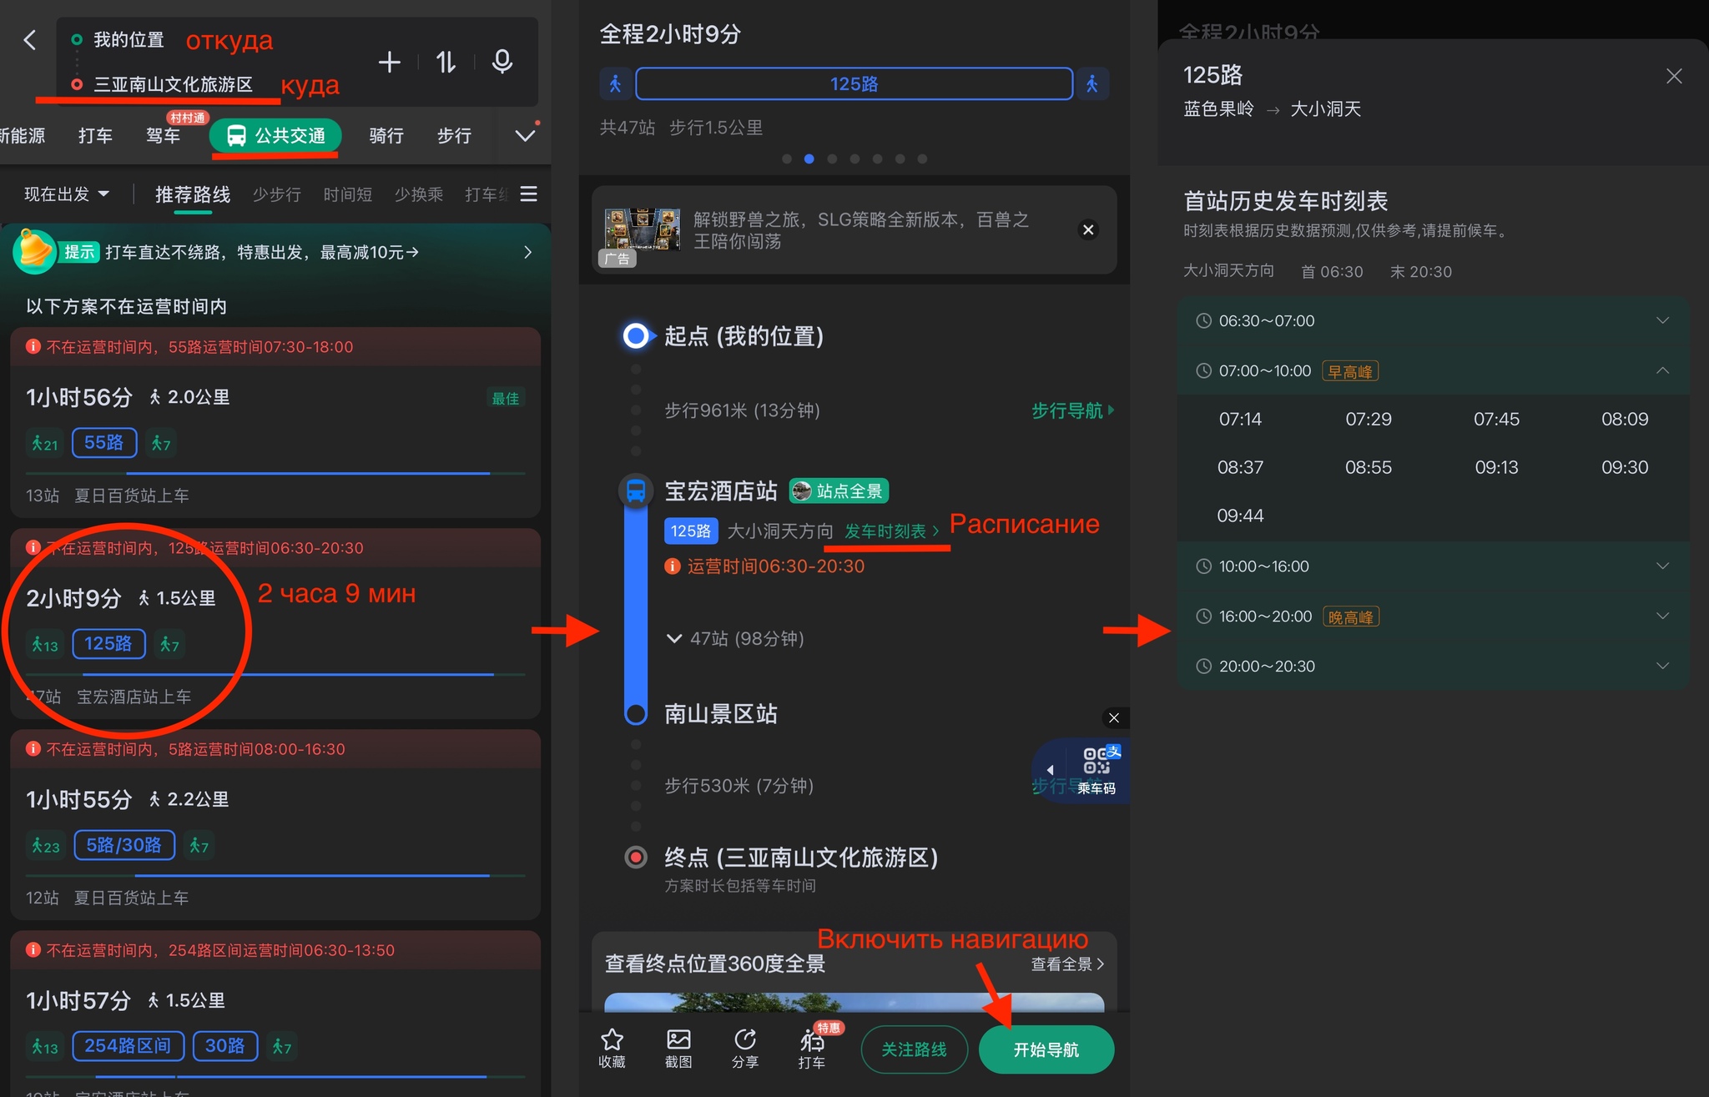Switch to the 骑行 cycling tab
This screenshot has height=1097, width=1709.
tap(386, 135)
